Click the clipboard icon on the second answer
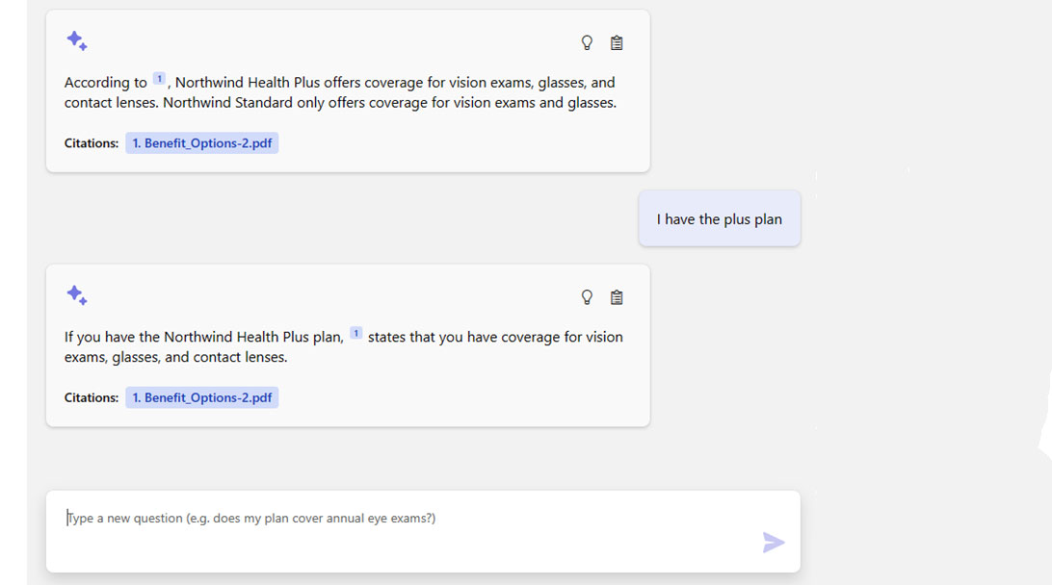 click(617, 297)
